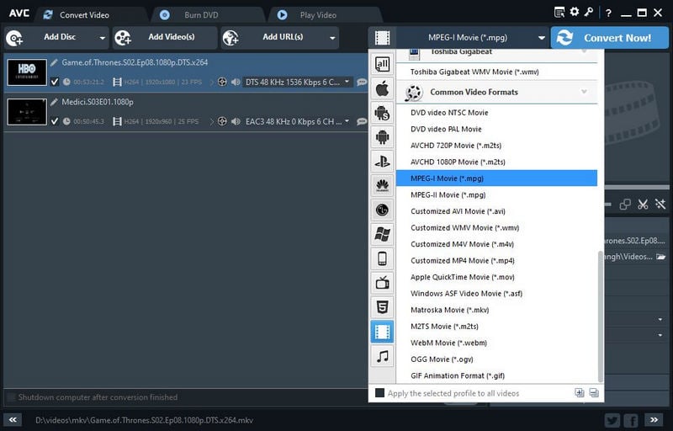Click the Medici.S03E01 video thumbnail

coord(27,112)
